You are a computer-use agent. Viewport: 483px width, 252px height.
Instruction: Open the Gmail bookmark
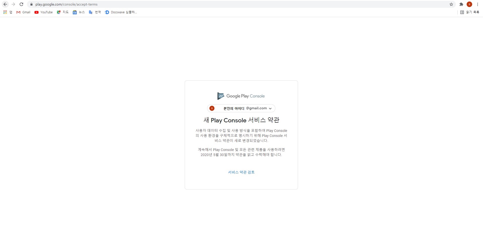pos(23,12)
